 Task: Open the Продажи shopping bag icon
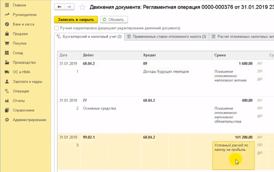(x=7, y=34)
